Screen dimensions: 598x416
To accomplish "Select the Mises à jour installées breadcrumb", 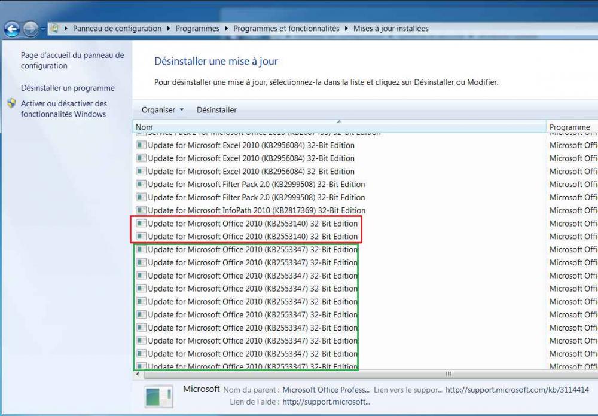I will click(390, 29).
